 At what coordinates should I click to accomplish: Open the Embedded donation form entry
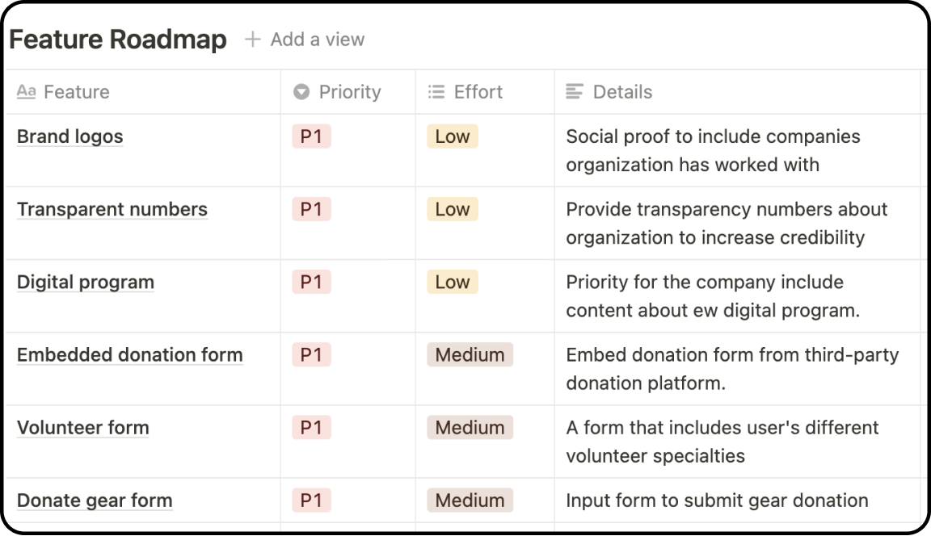coord(130,354)
